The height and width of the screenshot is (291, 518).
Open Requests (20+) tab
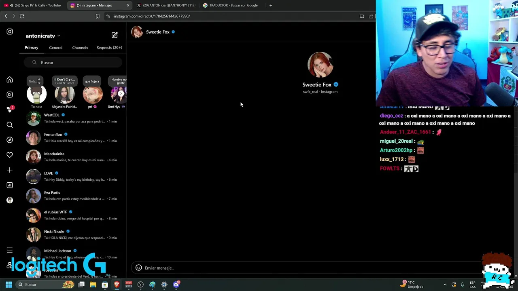point(109,48)
